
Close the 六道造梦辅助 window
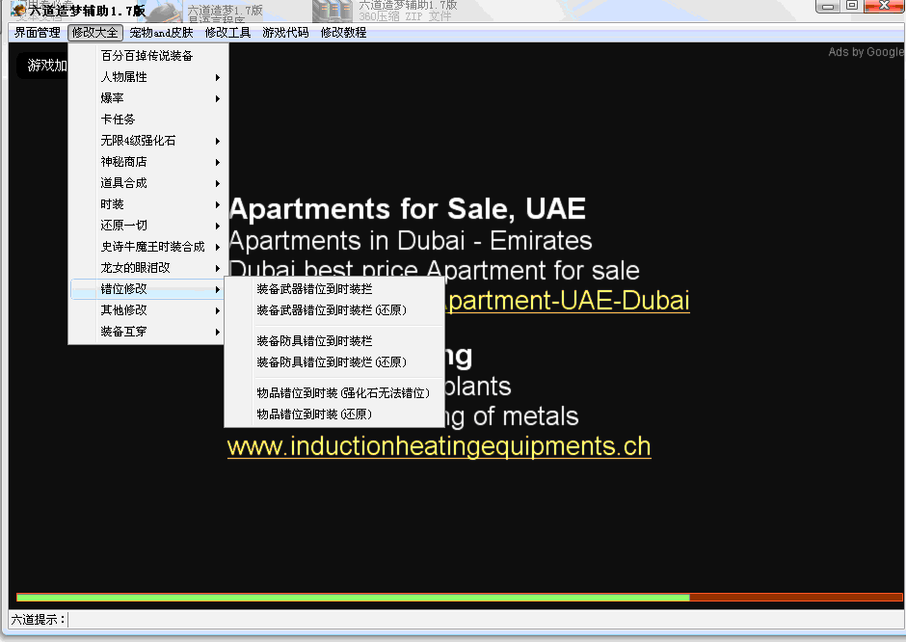(x=884, y=6)
